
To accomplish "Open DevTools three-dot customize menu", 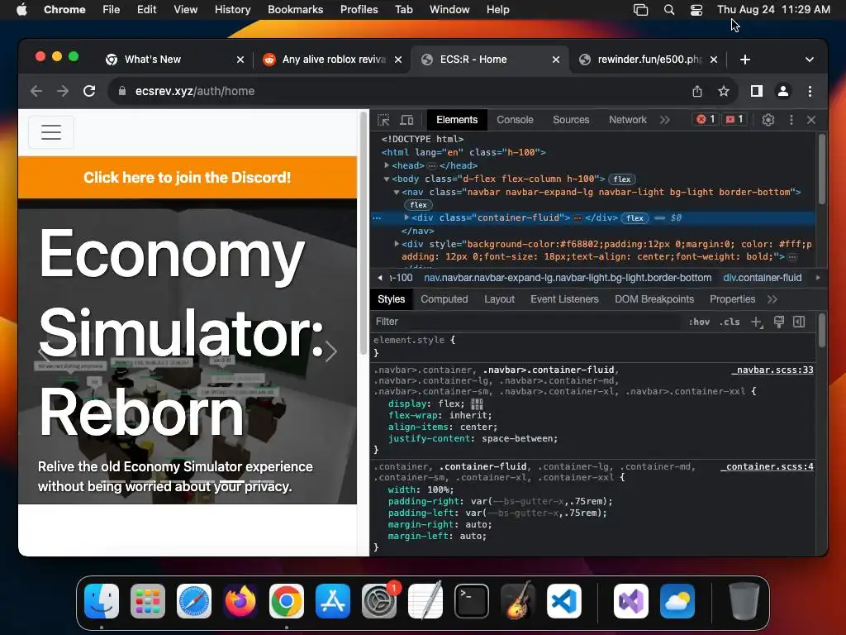I will point(791,120).
